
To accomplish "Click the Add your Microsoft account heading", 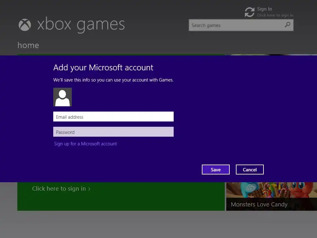I will tap(103, 68).
